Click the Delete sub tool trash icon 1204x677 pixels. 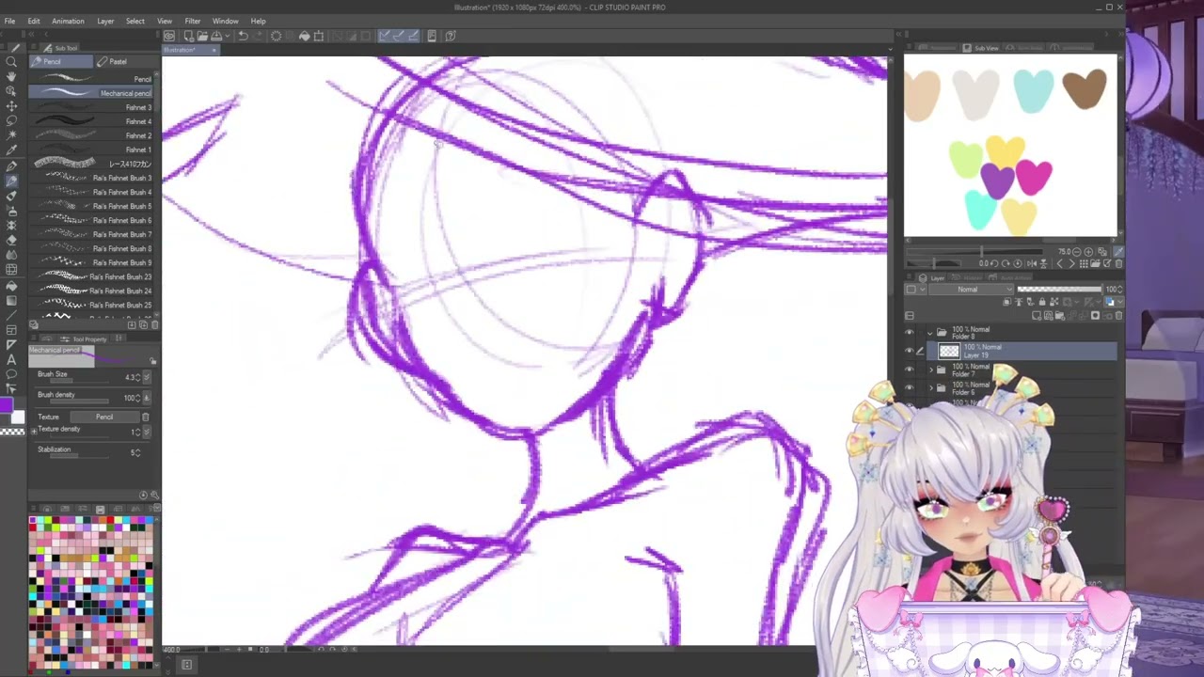155,324
